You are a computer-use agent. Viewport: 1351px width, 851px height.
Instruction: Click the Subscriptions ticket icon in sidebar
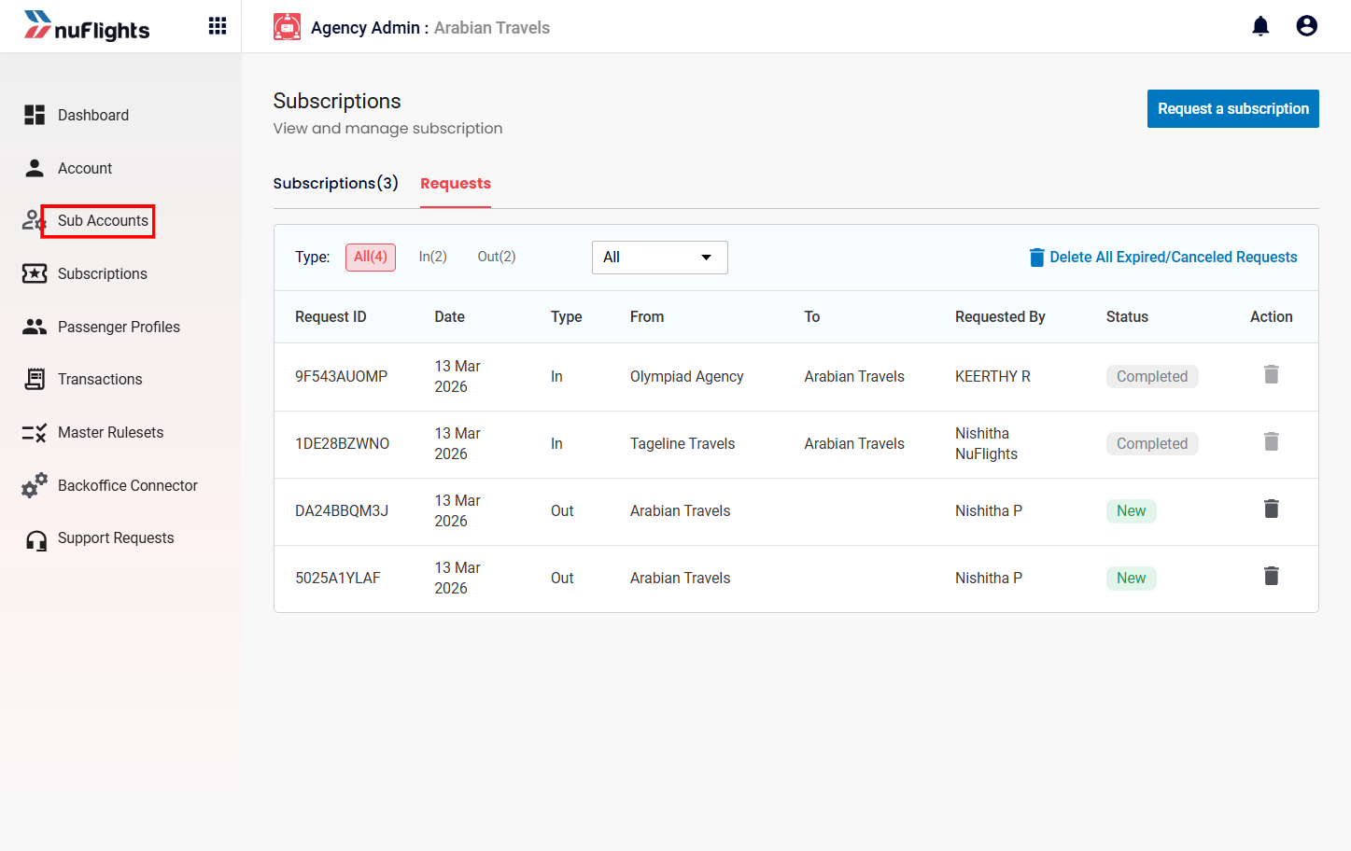pyautogui.click(x=35, y=273)
